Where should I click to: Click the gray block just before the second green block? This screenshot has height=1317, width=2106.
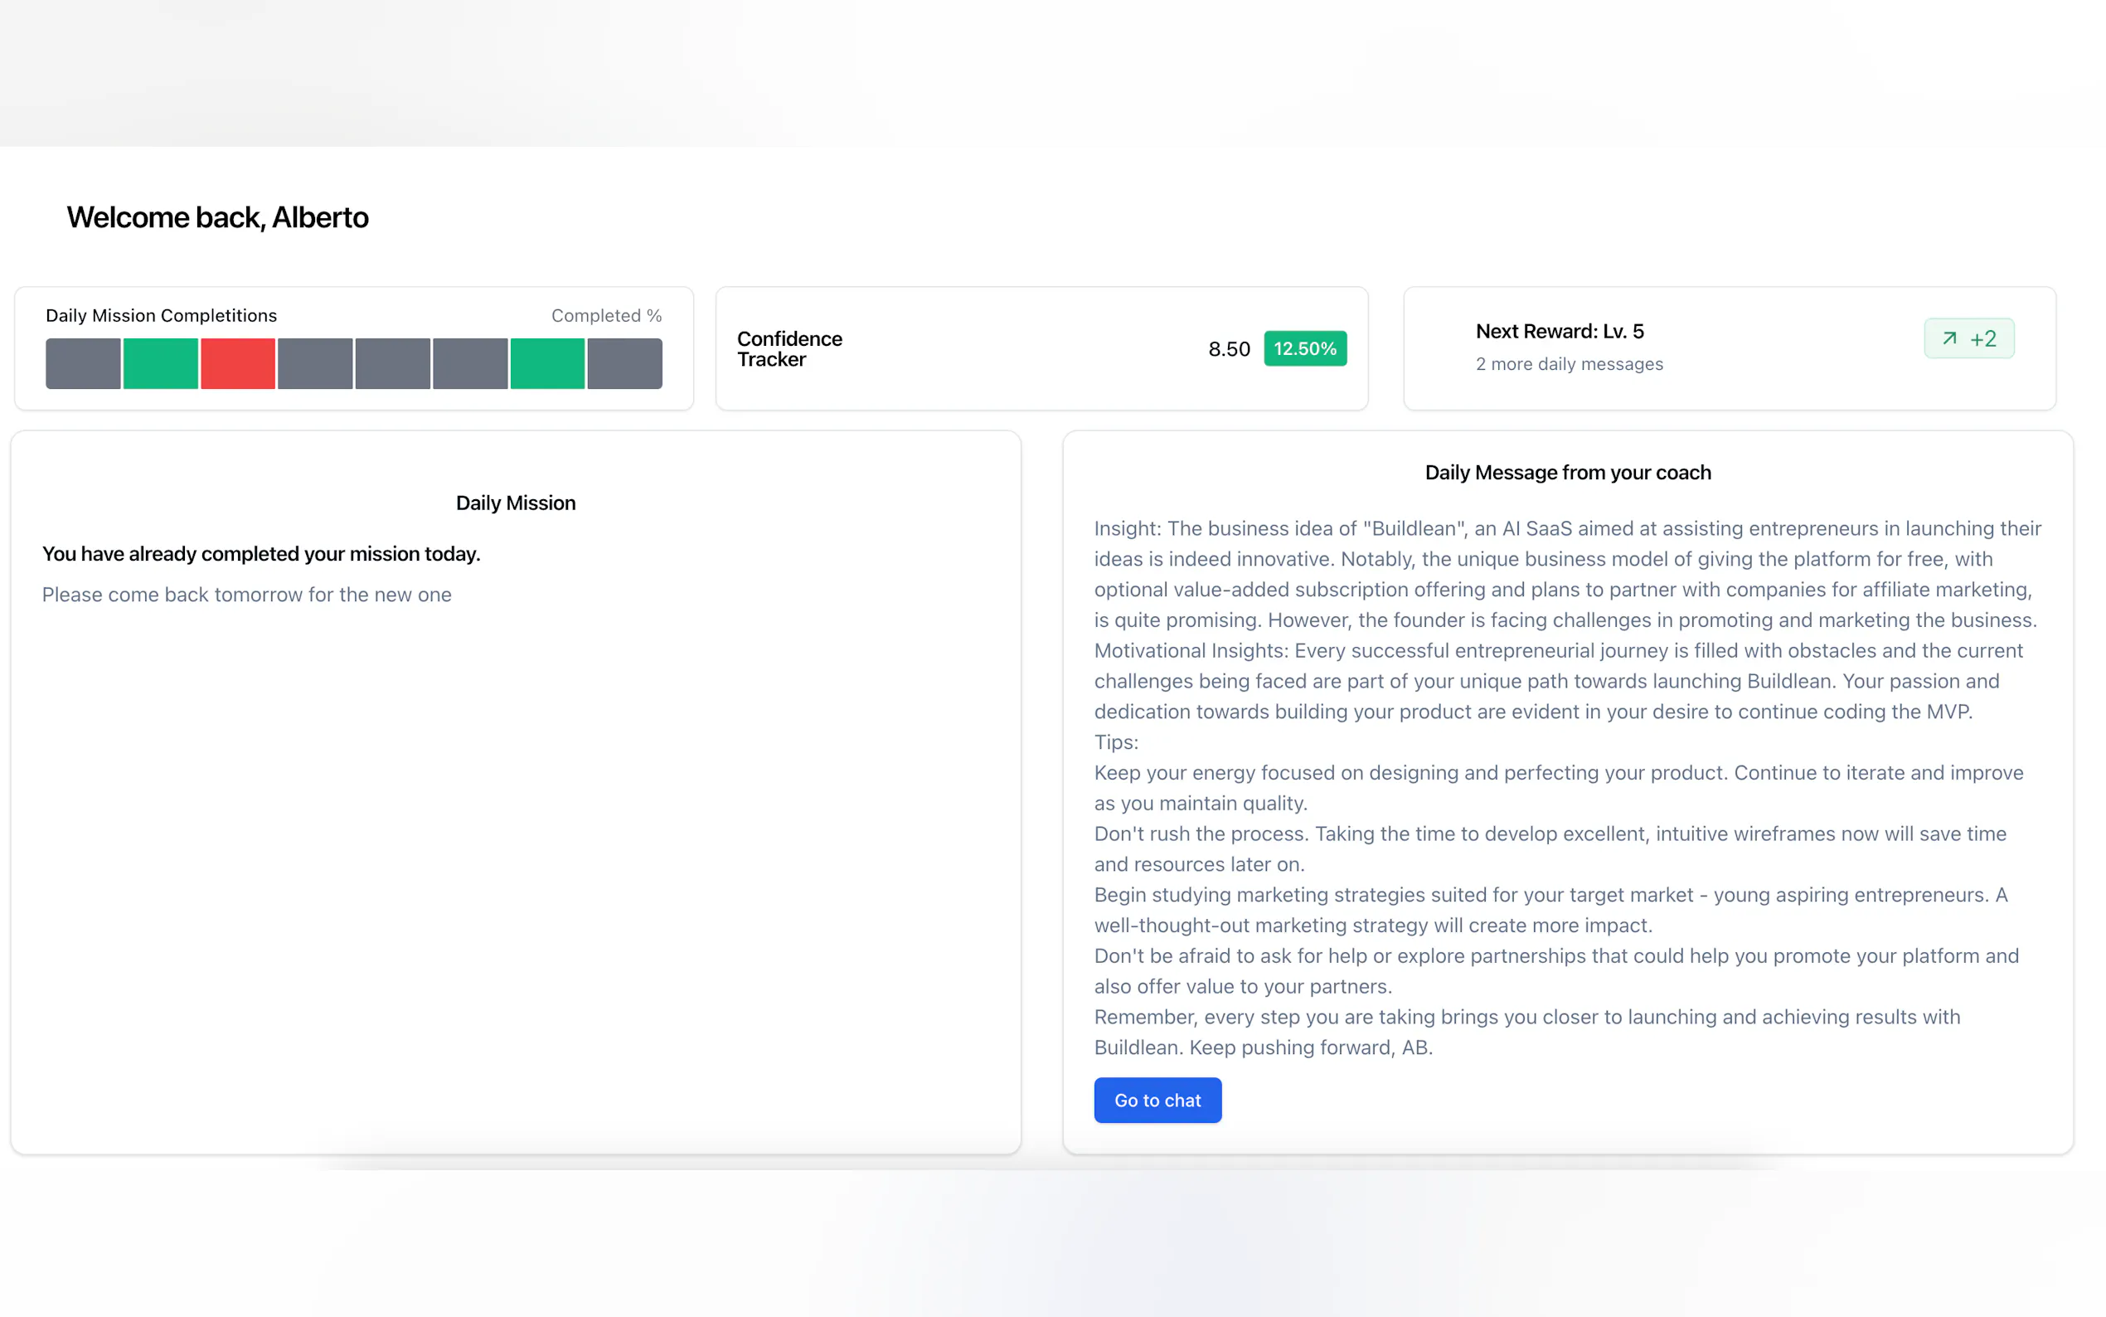470,363
